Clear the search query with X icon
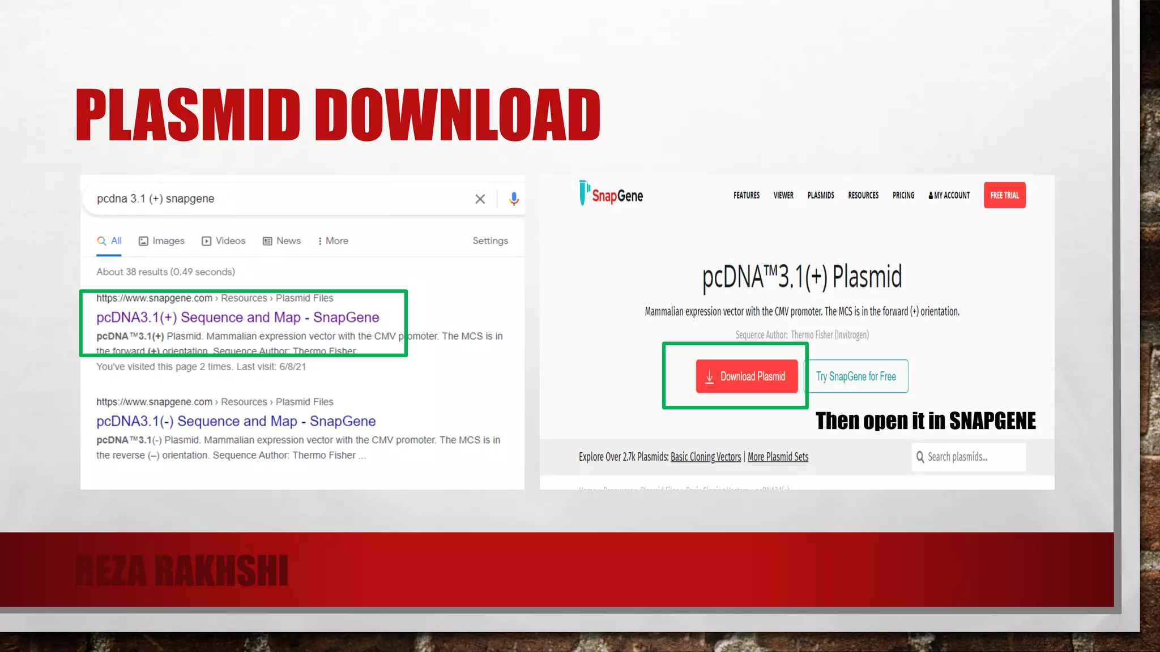This screenshot has width=1160, height=652. point(480,199)
